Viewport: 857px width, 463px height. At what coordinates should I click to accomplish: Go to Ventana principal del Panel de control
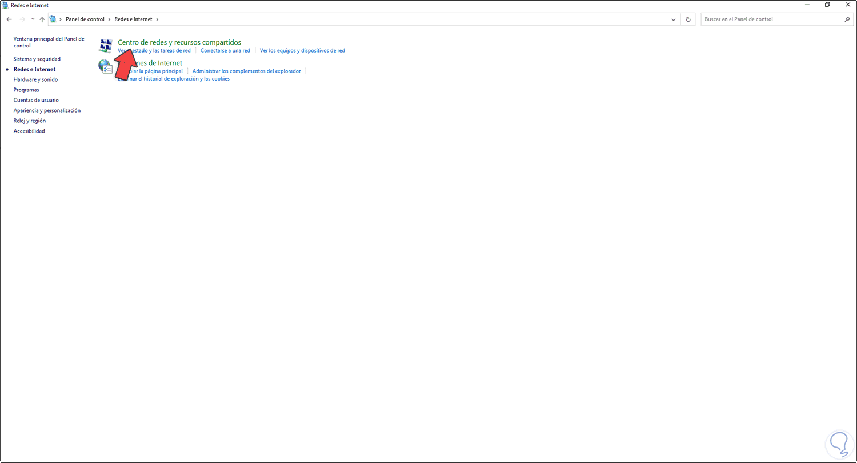[x=49, y=42]
